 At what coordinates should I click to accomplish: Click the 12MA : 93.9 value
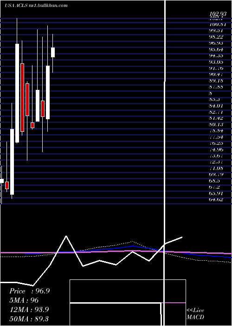coord(29,310)
